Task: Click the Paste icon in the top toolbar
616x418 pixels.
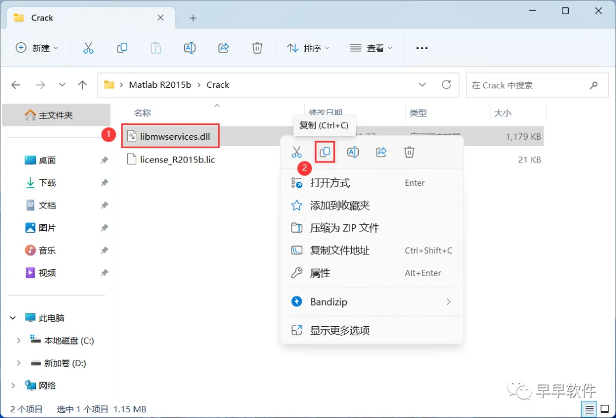Action: (156, 48)
